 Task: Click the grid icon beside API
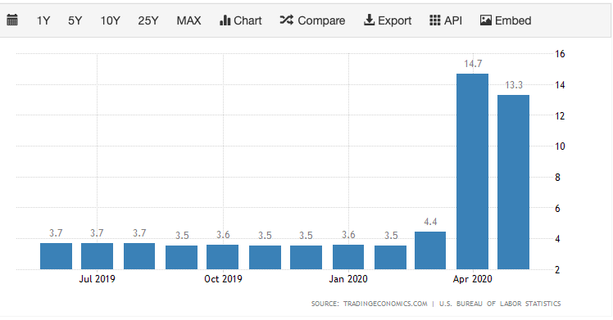pos(434,20)
